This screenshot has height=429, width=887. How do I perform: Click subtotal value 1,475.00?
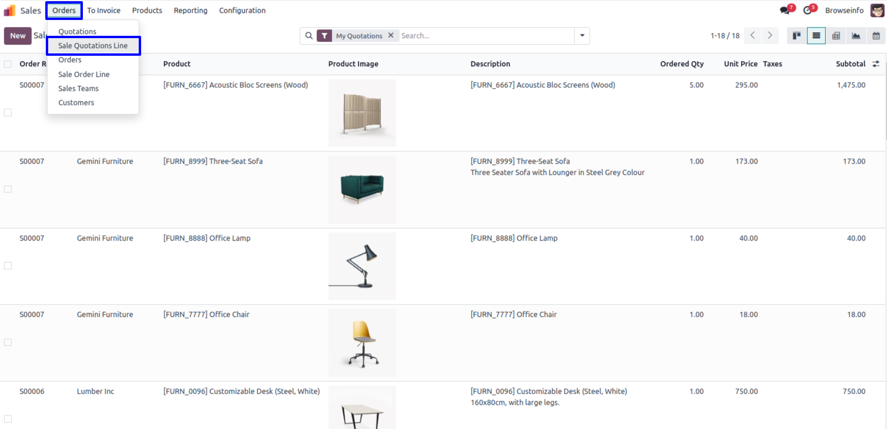(x=851, y=85)
